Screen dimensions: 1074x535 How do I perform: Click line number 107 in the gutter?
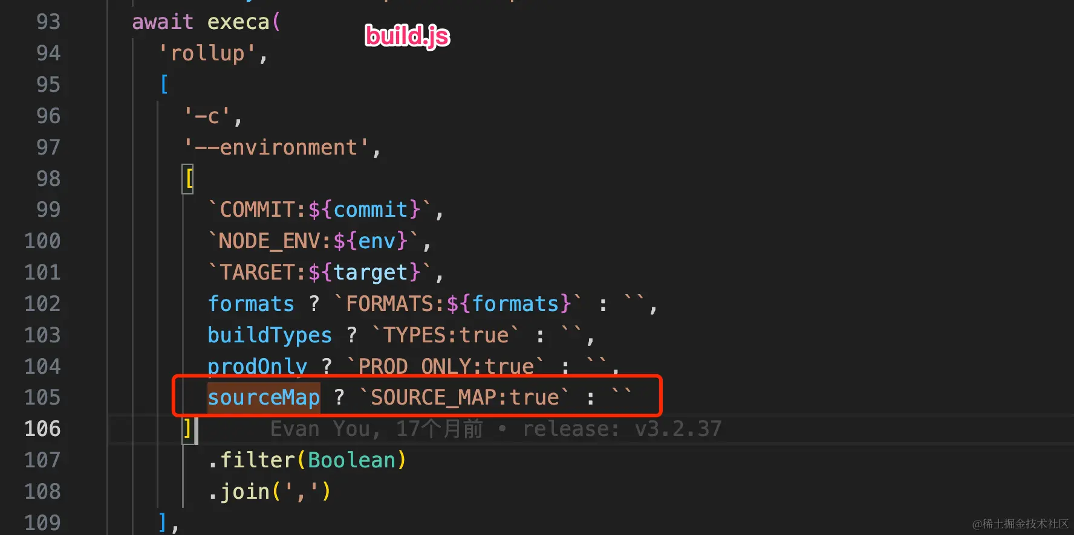coord(42,460)
